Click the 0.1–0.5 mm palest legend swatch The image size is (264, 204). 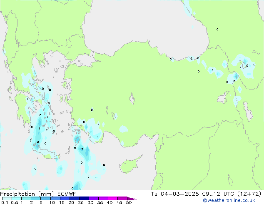pyautogui.click(x=7, y=199)
